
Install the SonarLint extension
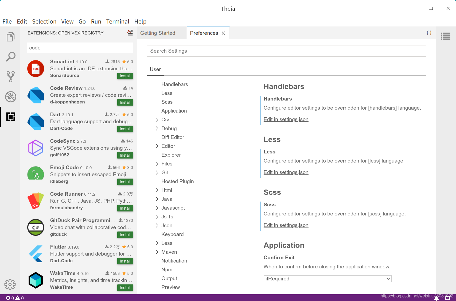pyautogui.click(x=125, y=76)
